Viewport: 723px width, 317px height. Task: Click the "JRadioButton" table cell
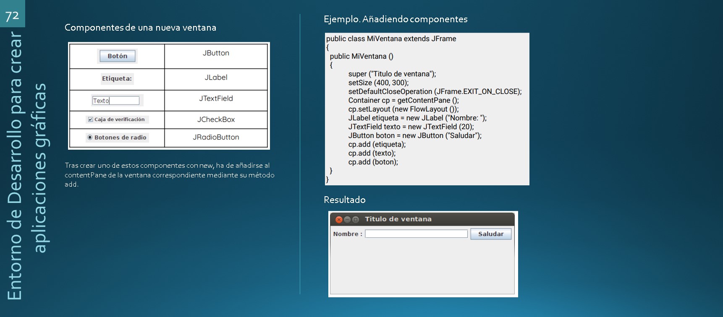pos(216,137)
